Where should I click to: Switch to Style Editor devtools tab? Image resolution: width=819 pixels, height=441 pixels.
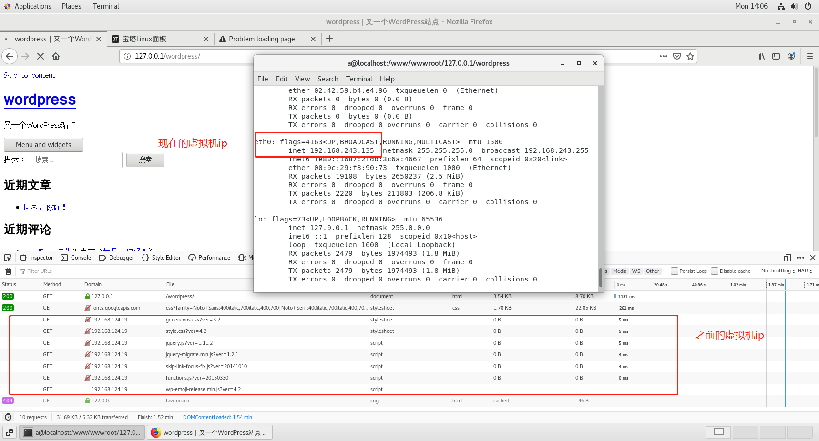162,258
